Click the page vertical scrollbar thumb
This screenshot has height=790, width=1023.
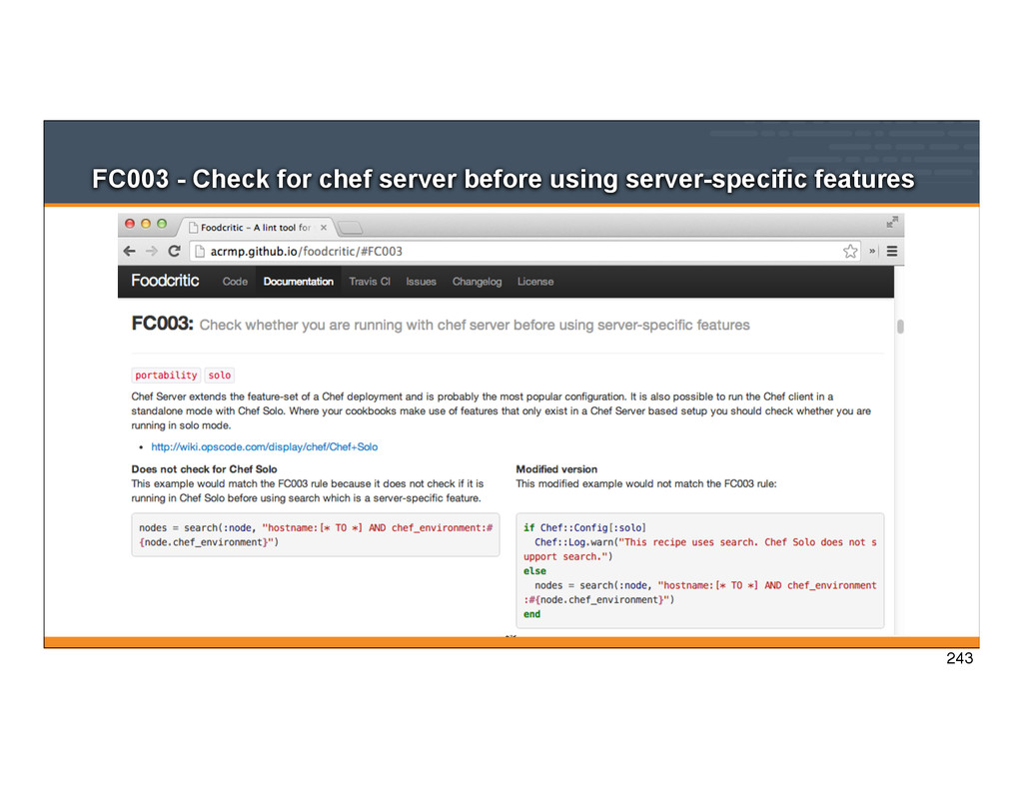tap(900, 327)
